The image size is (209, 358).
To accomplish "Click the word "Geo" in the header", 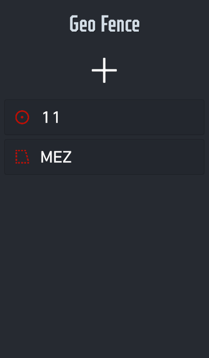I will coord(82,24).
